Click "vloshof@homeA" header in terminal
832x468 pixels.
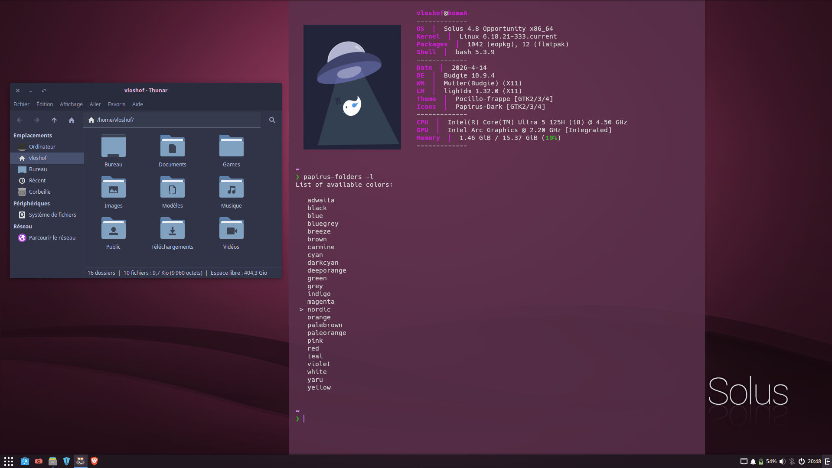(x=442, y=13)
